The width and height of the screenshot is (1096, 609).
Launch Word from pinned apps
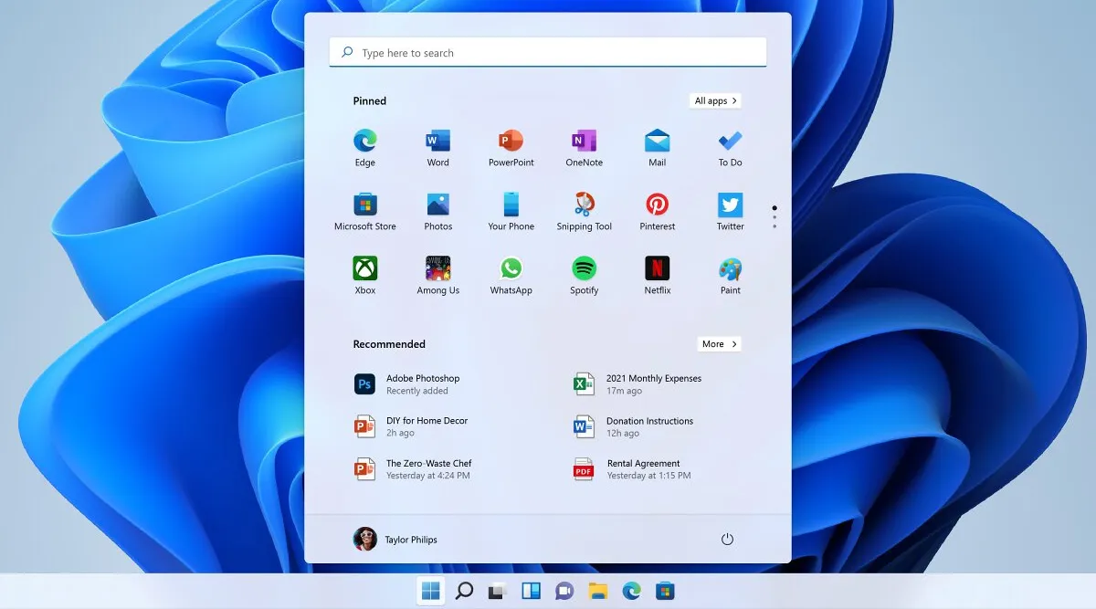point(438,148)
